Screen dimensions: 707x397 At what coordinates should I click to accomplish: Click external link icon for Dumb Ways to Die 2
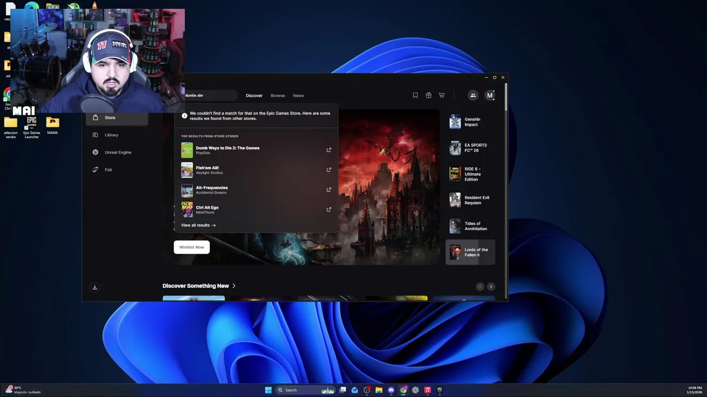[329, 150]
